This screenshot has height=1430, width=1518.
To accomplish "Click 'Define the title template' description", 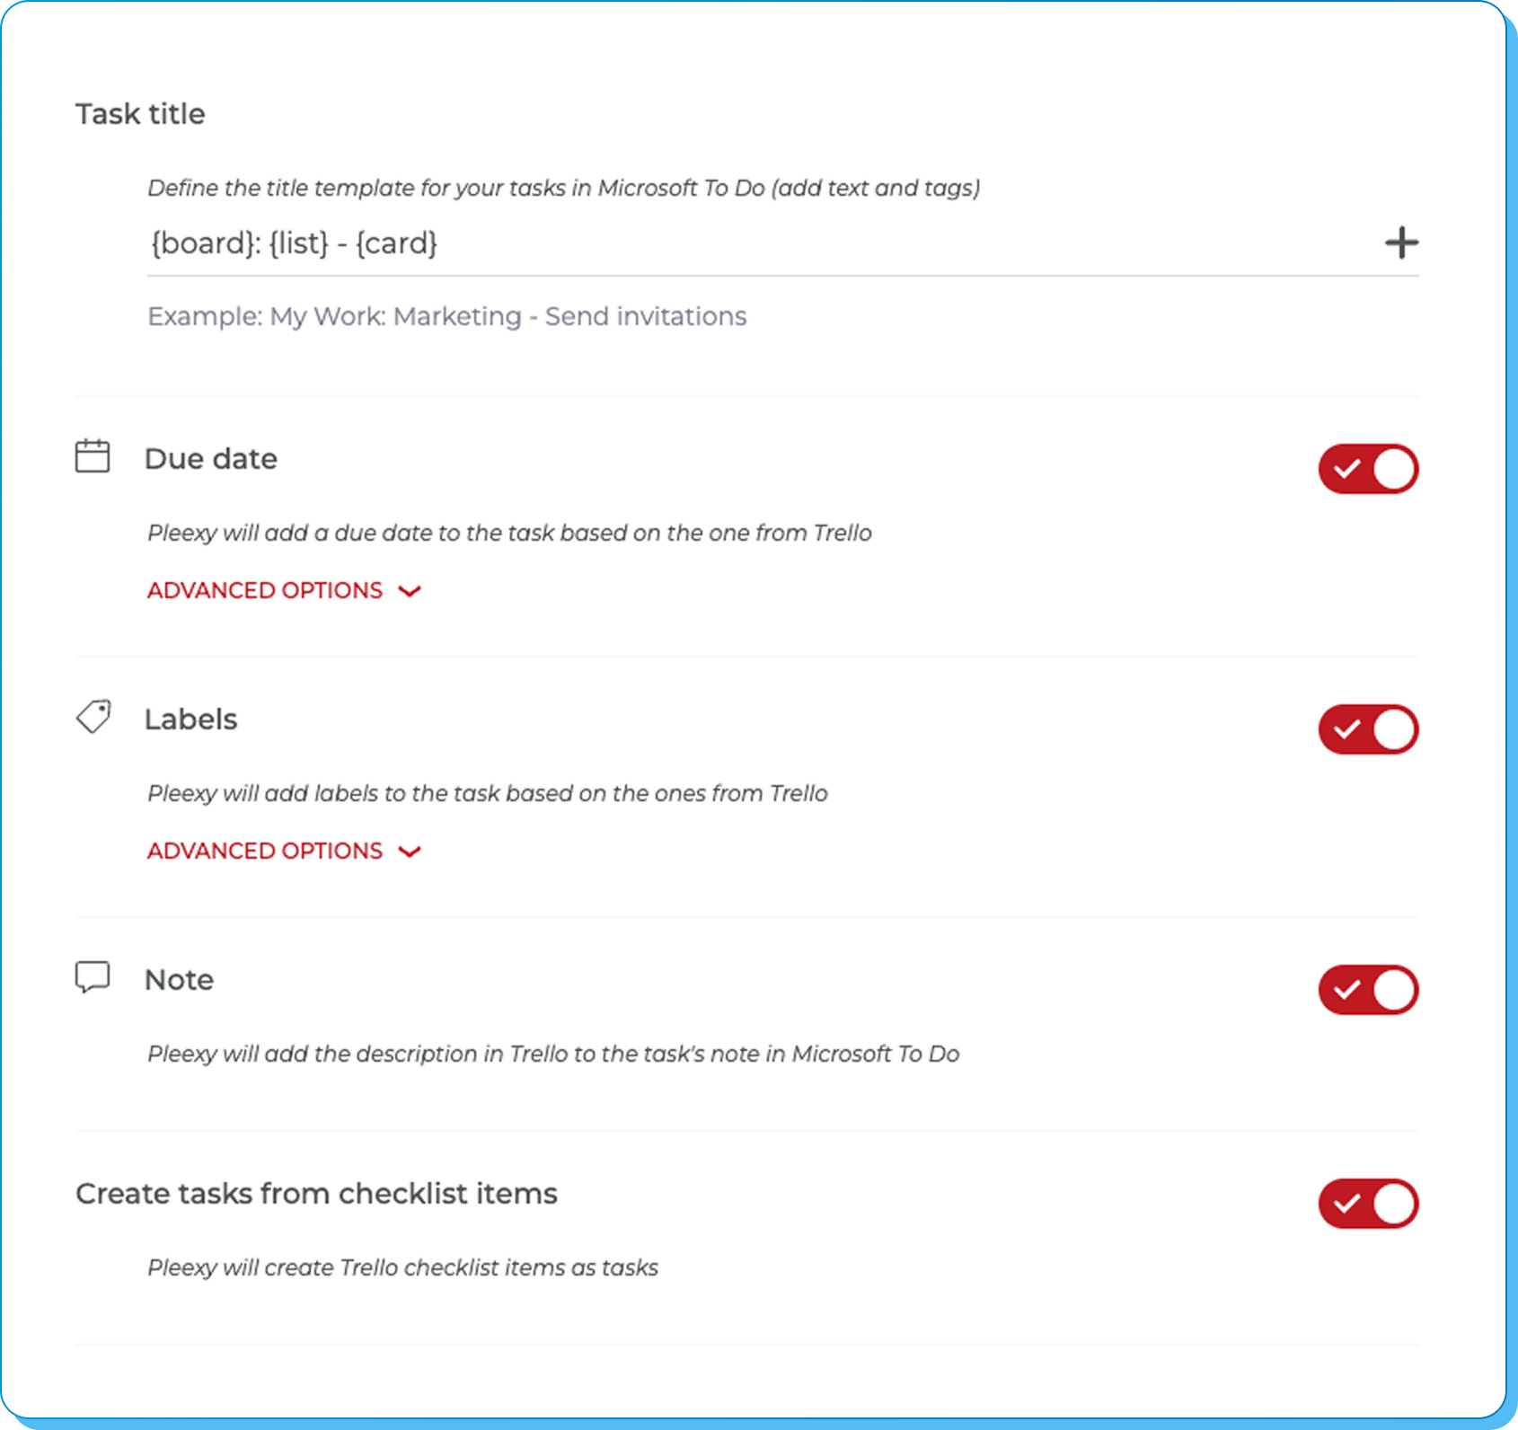I will tap(564, 188).
